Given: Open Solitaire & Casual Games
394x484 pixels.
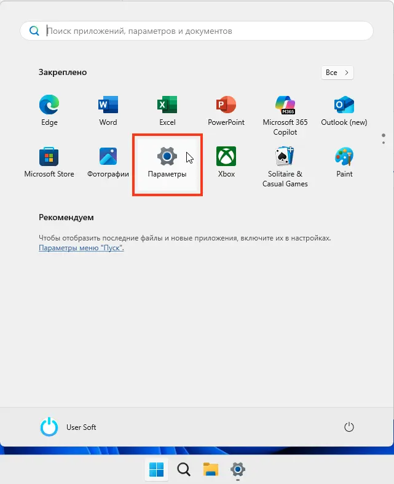Looking at the screenshot, I should [285, 167].
